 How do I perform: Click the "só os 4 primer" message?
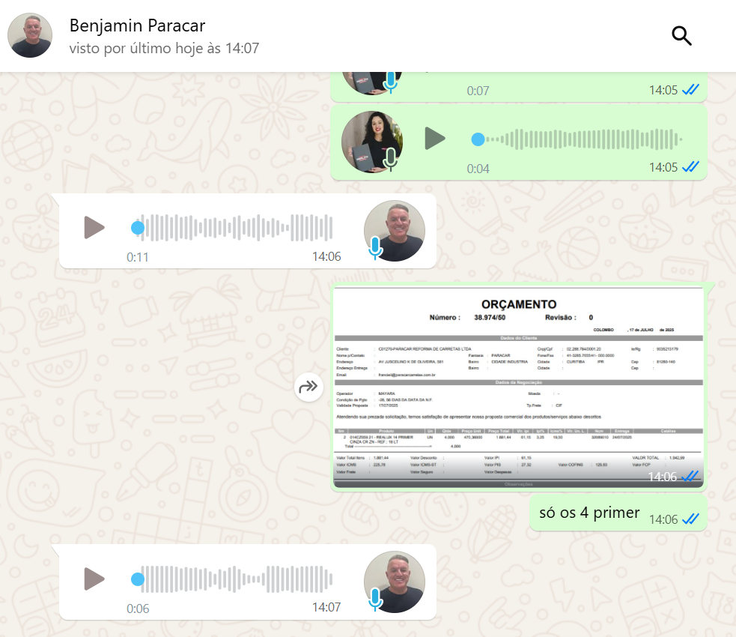(589, 513)
